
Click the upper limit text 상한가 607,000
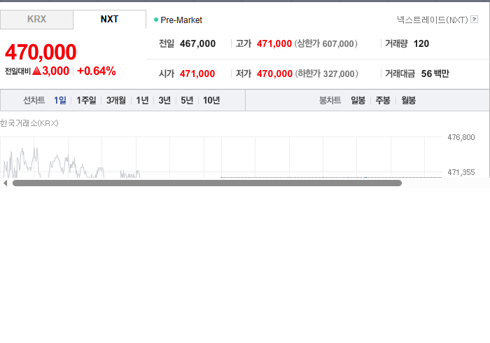326,43
